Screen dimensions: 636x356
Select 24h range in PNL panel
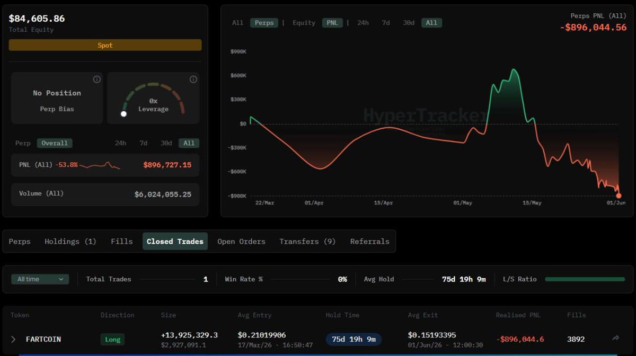[x=120, y=143]
